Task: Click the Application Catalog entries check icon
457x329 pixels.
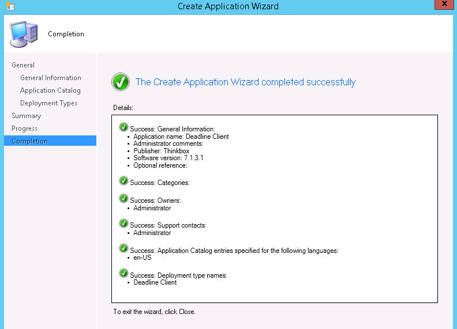Action: 123,249
